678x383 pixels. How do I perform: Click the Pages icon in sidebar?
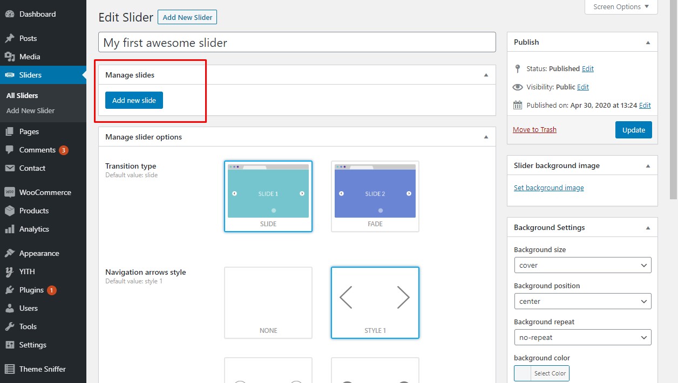point(10,131)
